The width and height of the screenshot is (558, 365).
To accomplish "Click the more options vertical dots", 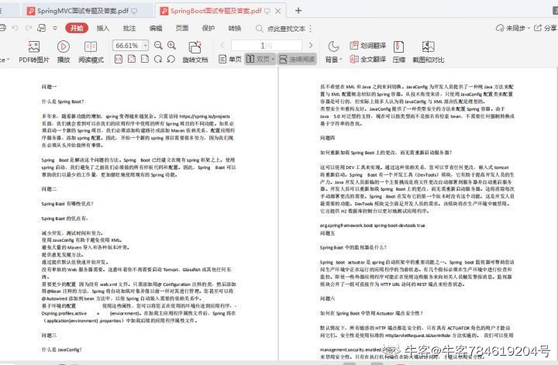I will click(x=310, y=29).
